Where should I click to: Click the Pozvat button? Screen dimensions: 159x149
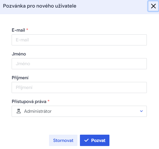click(95, 140)
